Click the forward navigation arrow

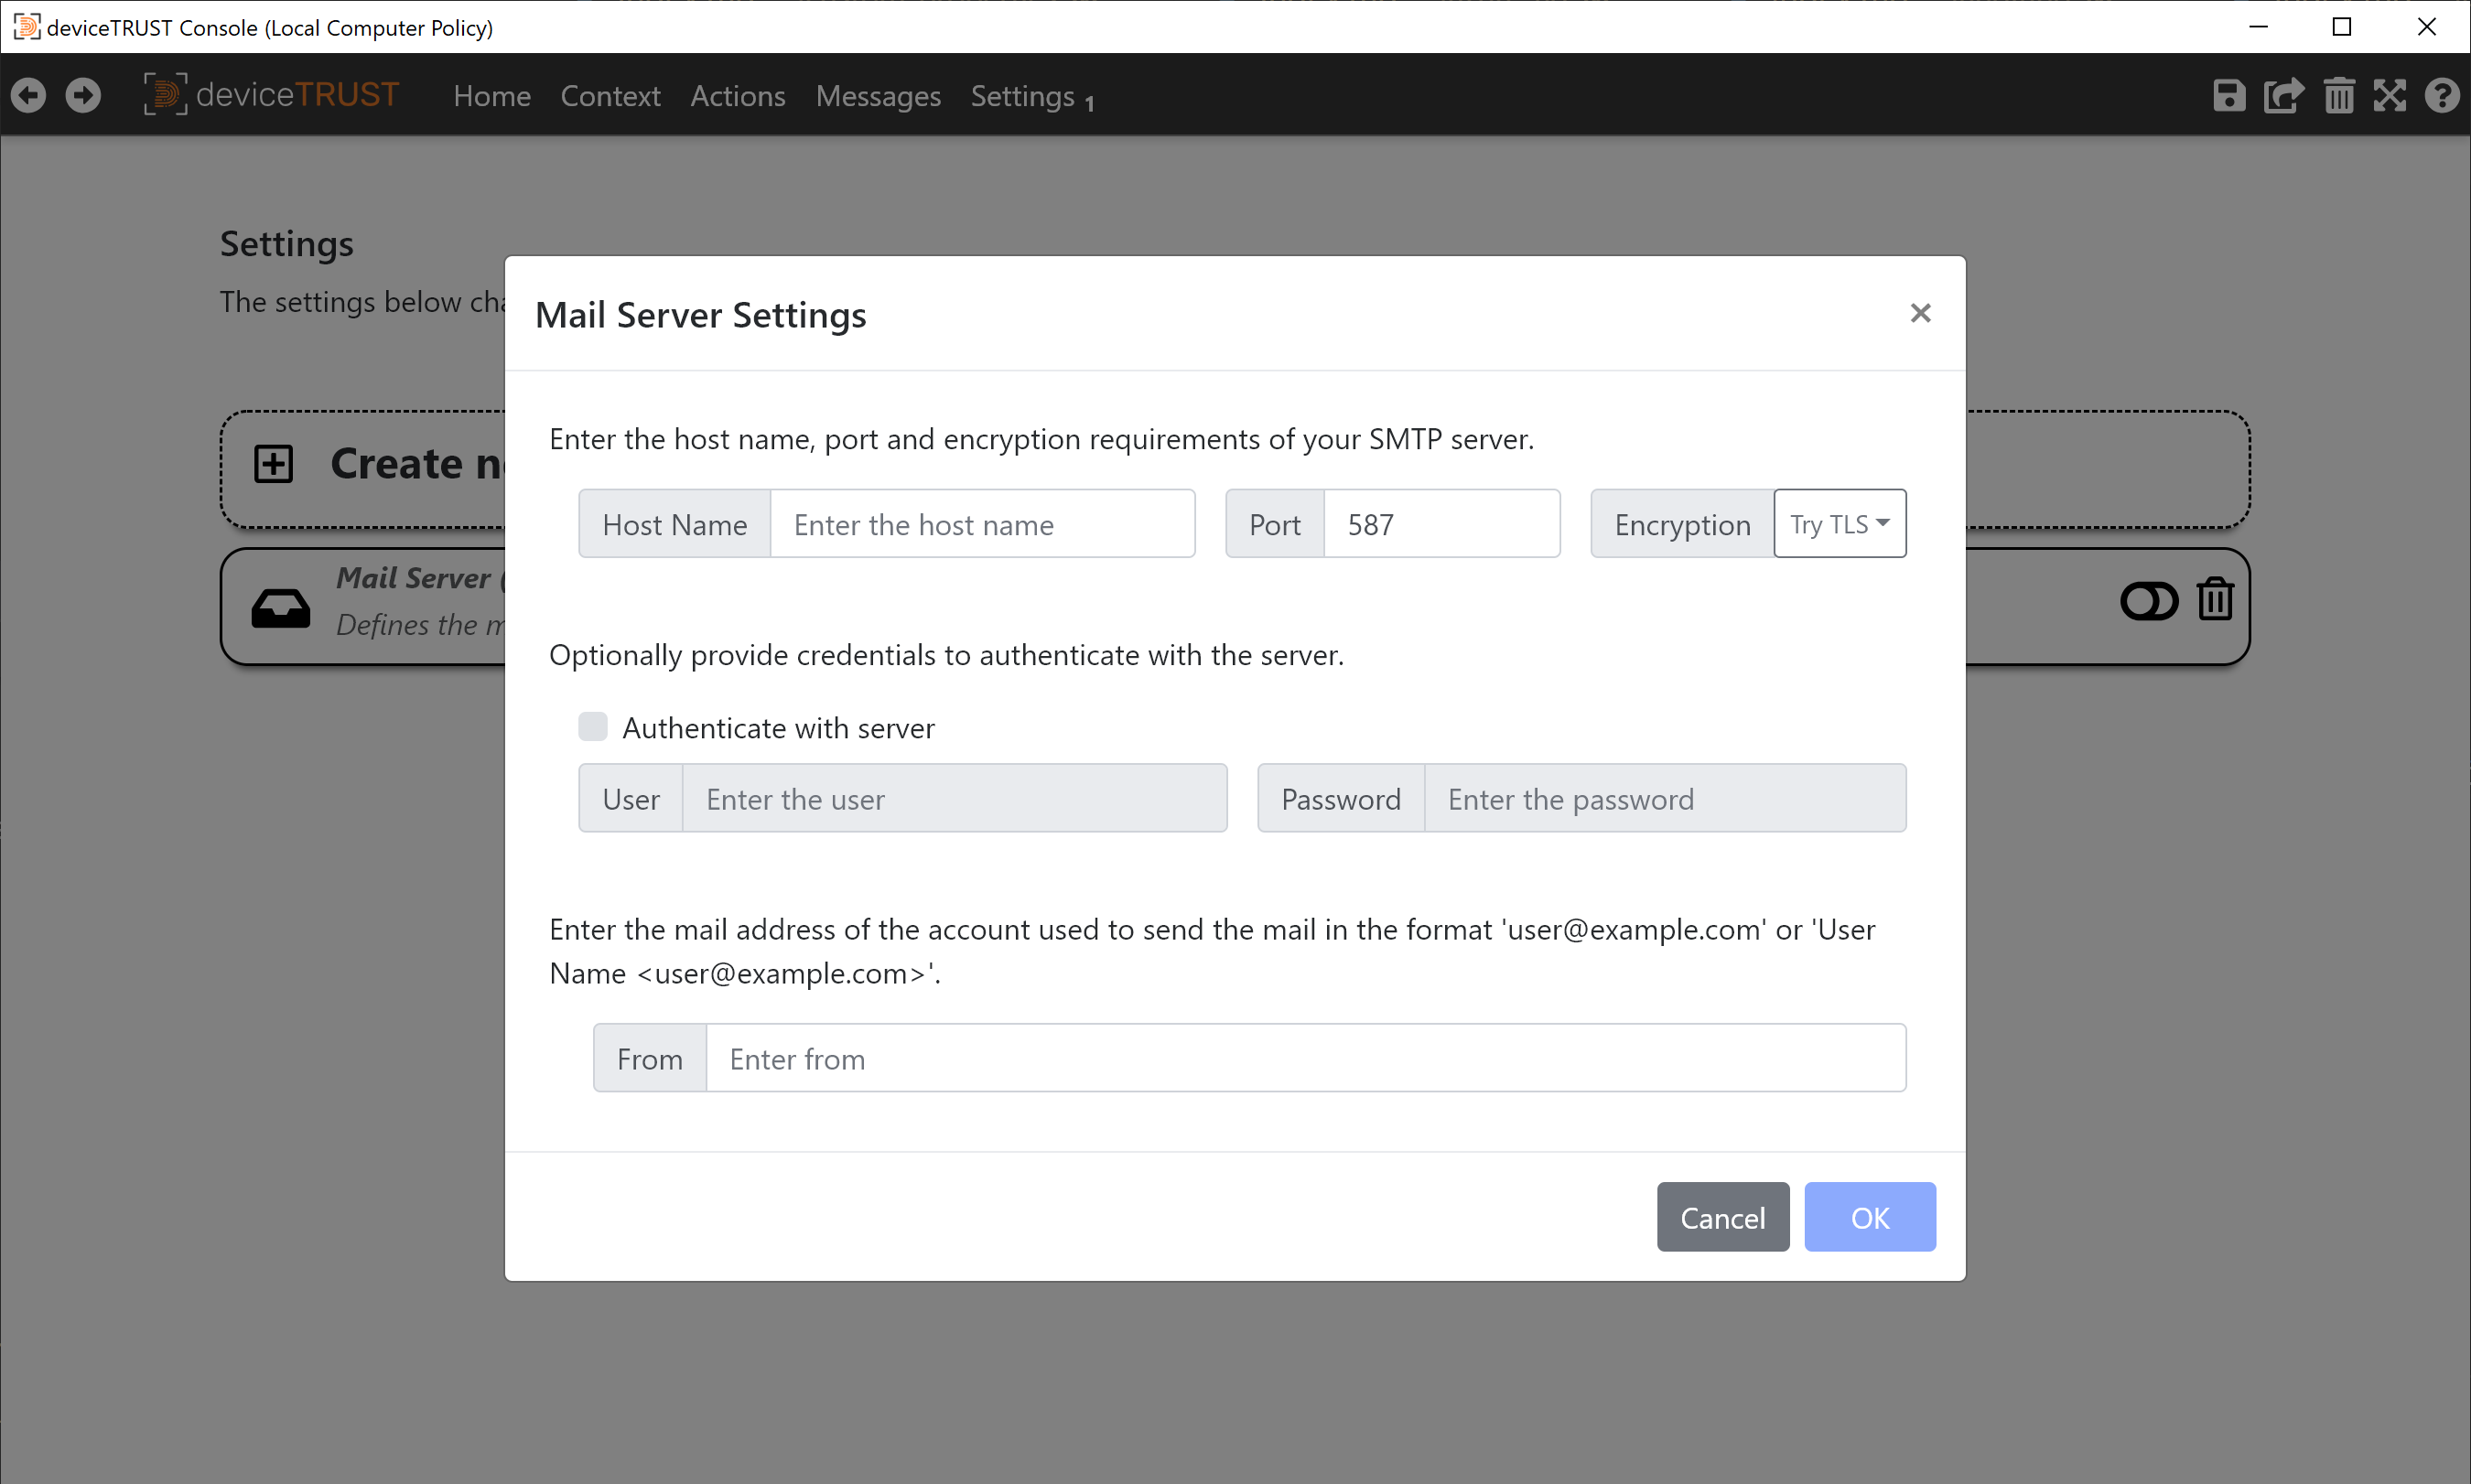(x=83, y=94)
